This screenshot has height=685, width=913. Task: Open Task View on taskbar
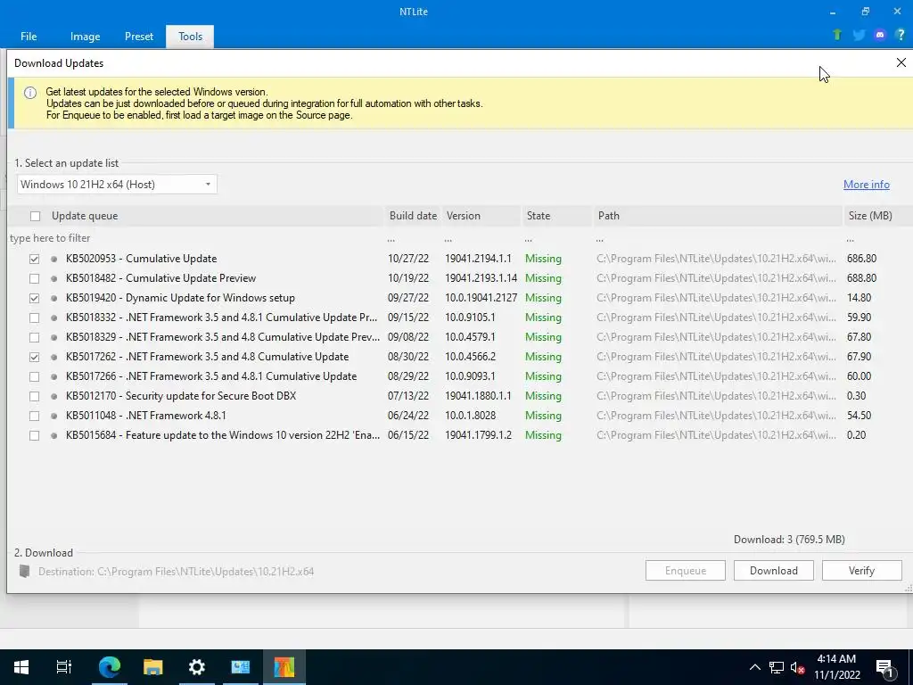coord(64,667)
